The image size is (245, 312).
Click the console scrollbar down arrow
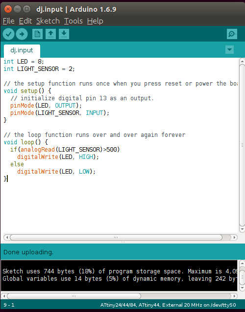click(242, 288)
